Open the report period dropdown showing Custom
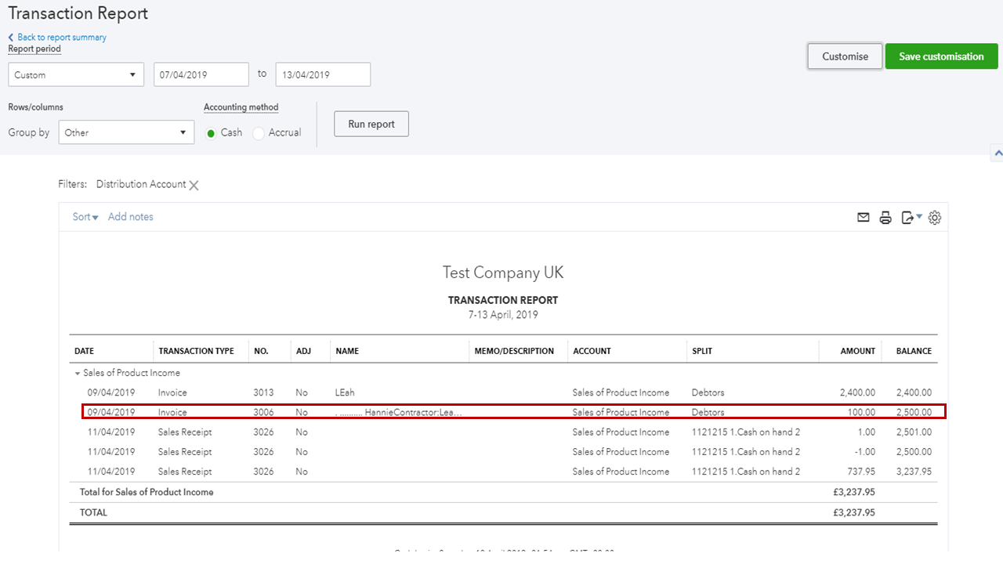Image resolution: width=1003 pixels, height=564 pixels. point(75,74)
